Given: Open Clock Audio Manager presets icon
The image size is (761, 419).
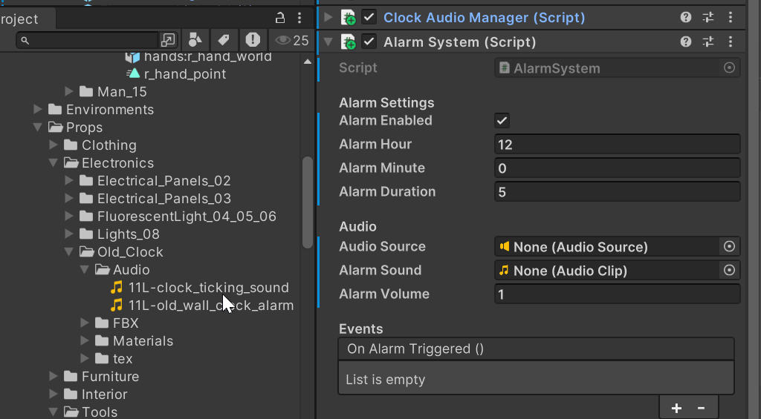Looking at the screenshot, I should (708, 18).
